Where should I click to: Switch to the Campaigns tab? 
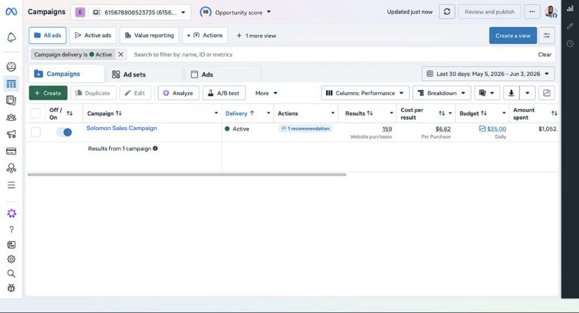66,74
